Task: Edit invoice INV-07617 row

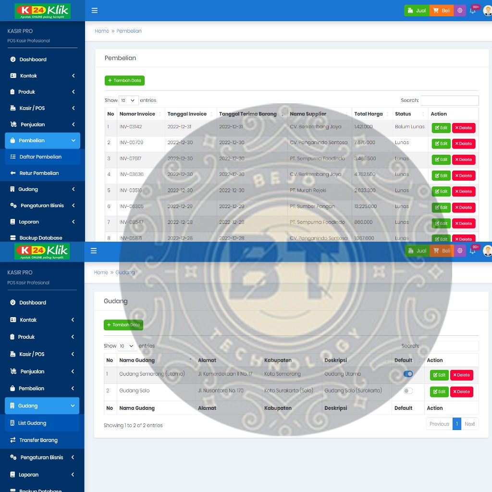Action: [x=441, y=160]
